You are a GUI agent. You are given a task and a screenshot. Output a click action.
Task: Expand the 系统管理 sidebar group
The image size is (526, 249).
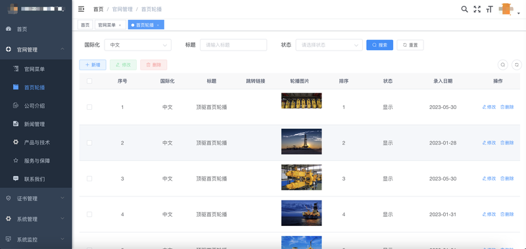click(36, 219)
